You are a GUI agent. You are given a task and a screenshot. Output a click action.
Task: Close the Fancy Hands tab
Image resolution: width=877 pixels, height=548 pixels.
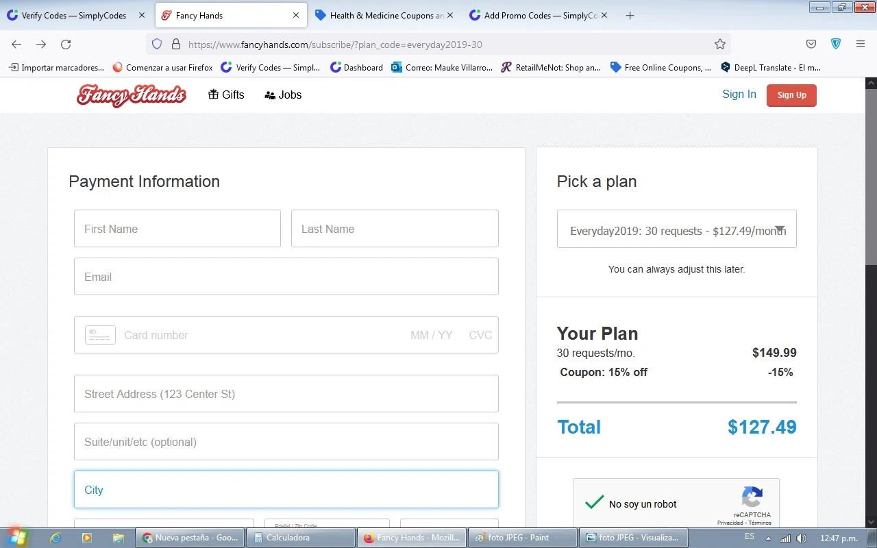pos(296,15)
